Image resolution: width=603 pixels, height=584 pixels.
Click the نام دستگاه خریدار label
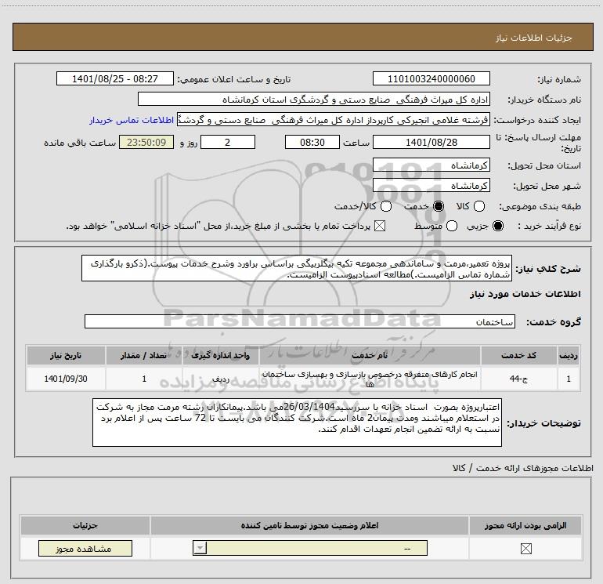tap(544, 100)
